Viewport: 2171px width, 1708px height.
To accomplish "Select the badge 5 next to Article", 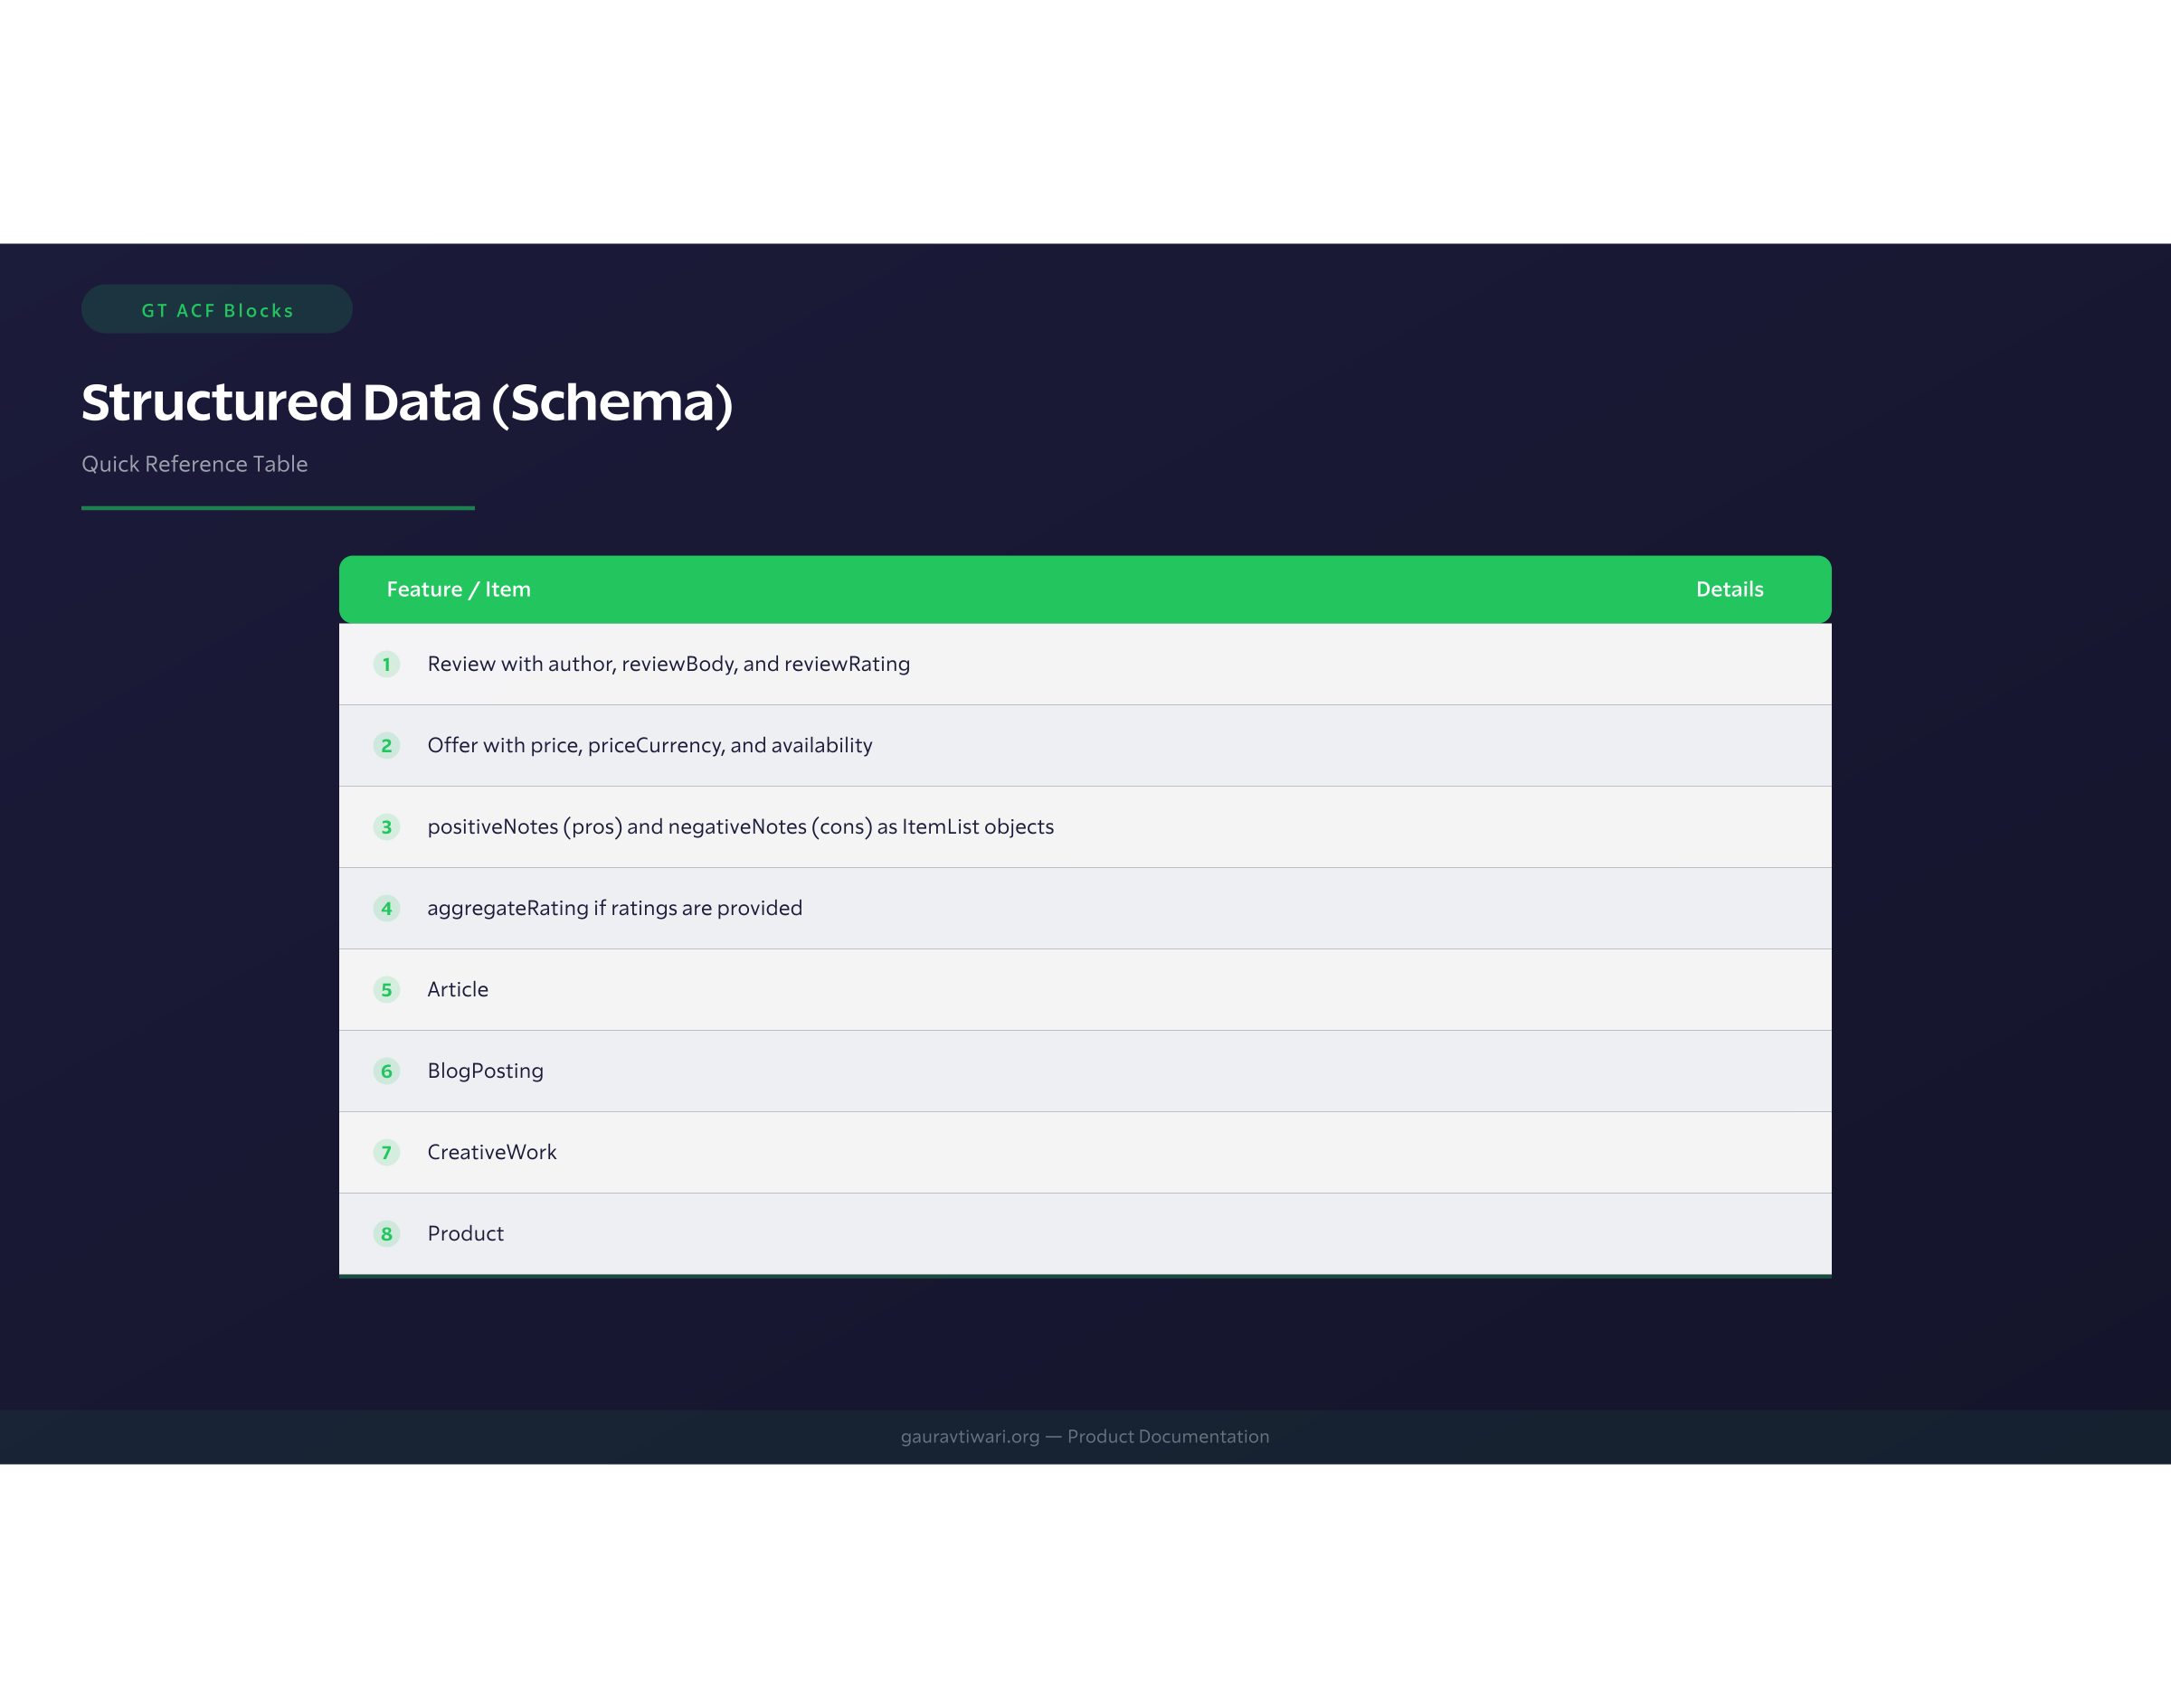I will tap(386, 989).
